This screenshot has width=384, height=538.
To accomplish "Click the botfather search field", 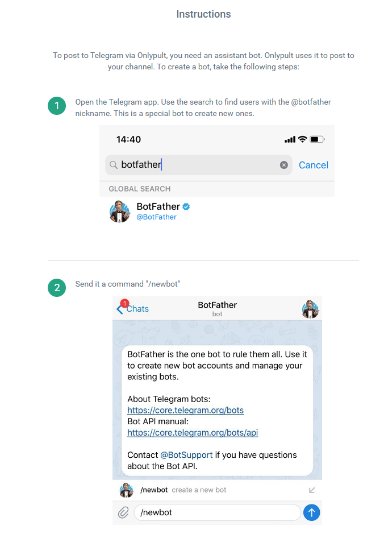I will 199,165.
